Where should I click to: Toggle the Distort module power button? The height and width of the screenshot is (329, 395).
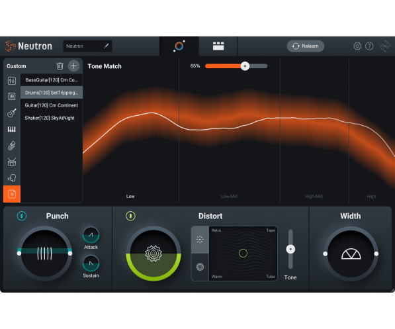(x=130, y=216)
